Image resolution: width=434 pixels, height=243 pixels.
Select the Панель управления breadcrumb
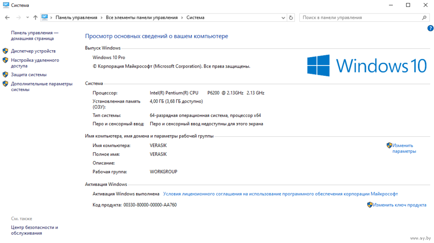point(76,17)
